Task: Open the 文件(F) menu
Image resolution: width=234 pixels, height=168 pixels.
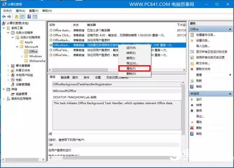Action: pos(7,11)
